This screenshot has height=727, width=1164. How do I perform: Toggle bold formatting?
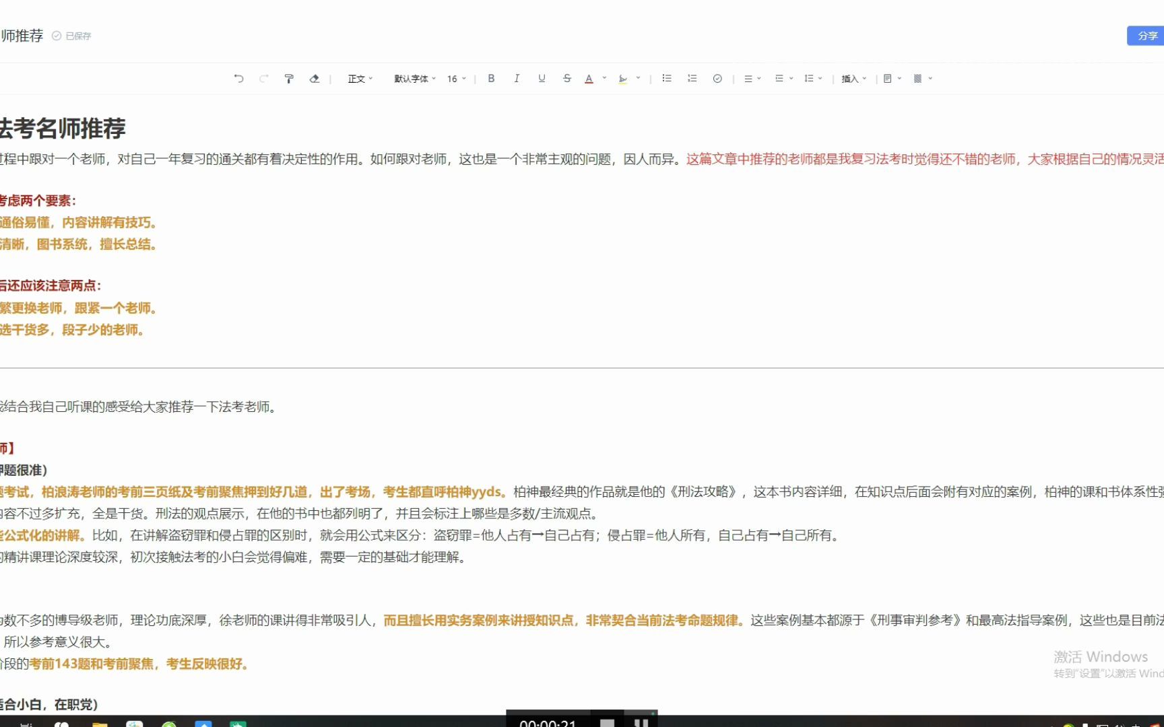coord(491,79)
